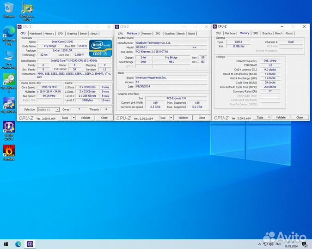Screen dimensions: 312x249
Task: Select the Bench tab in the left CPU-Z window
Action: point(83,34)
